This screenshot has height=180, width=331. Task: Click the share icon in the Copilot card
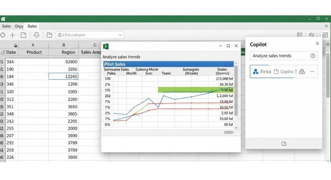(302, 72)
